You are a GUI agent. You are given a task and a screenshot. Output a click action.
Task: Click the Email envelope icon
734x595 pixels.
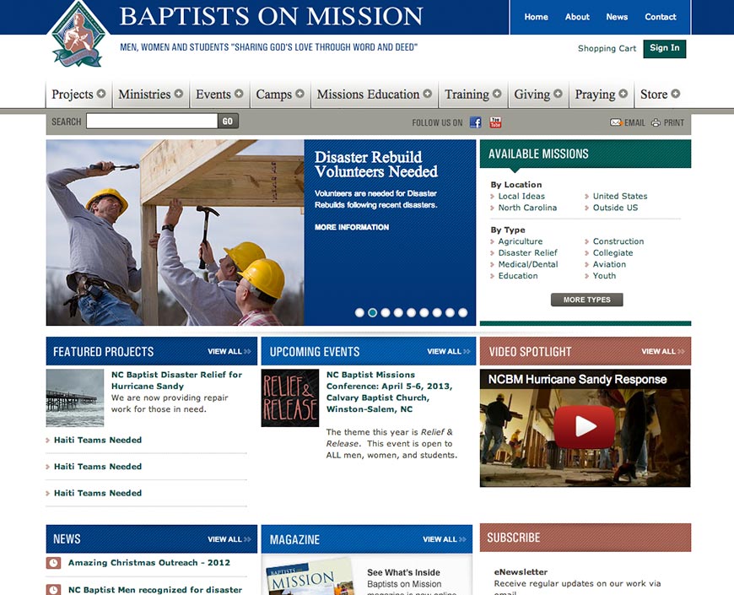click(x=615, y=122)
